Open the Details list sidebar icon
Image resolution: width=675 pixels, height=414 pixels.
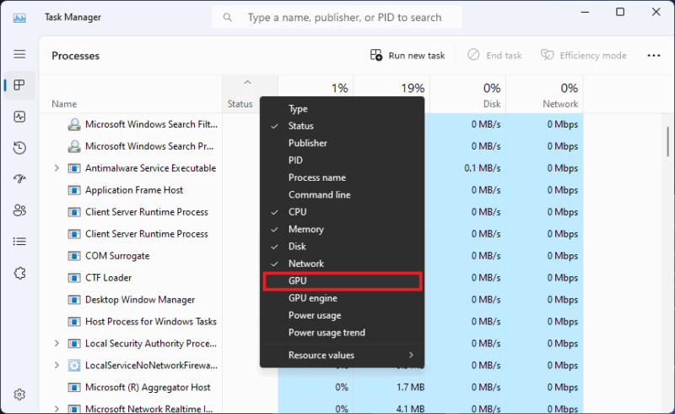point(19,242)
